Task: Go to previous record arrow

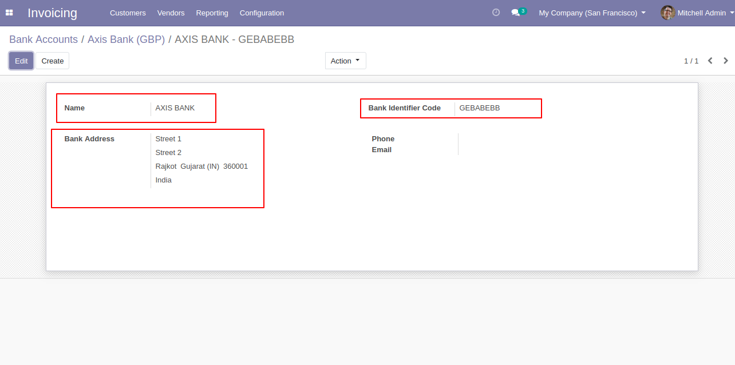Action: pyautogui.click(x=710, y=61)
